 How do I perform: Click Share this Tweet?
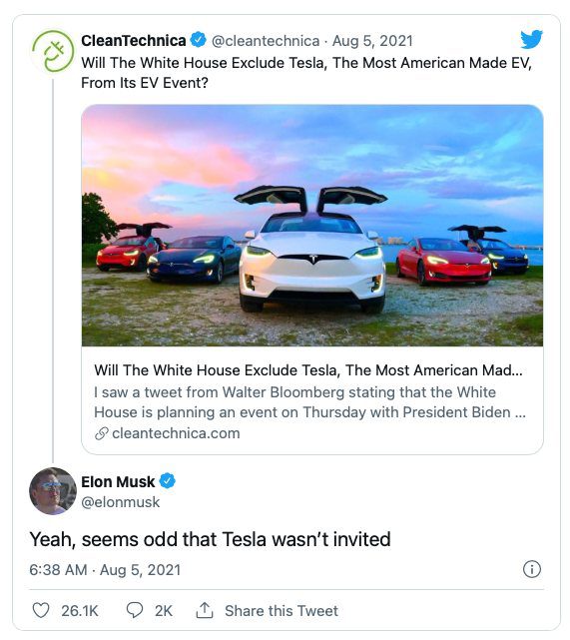(282, 611)
